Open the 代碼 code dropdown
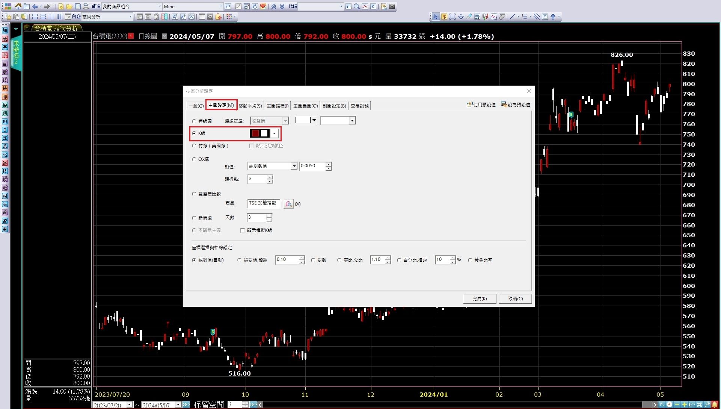Viewport: 721px width, 409px height. 341,6
